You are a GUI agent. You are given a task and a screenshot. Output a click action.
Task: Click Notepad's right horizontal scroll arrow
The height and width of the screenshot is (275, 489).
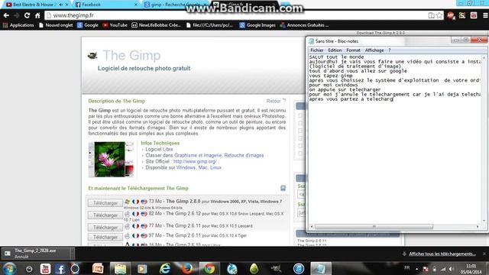click(x=478, y=227)
